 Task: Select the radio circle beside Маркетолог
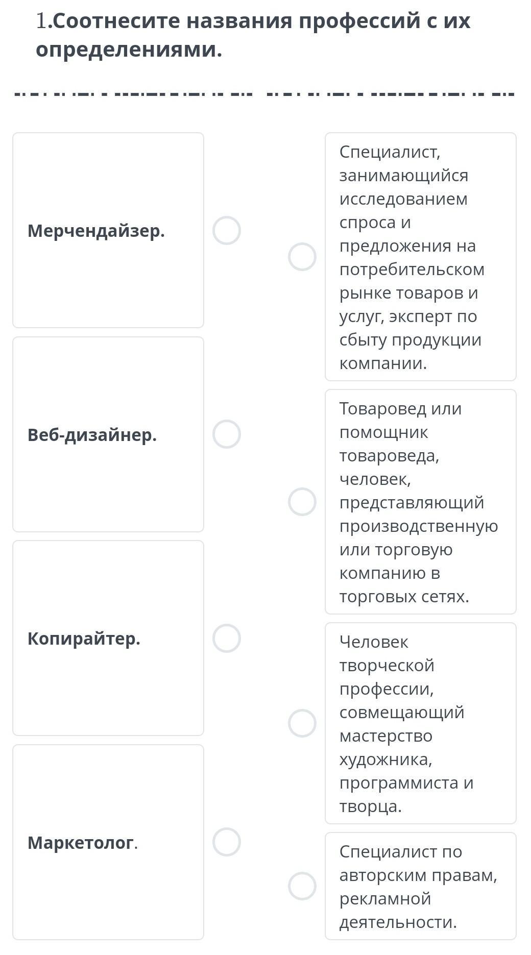227,842
